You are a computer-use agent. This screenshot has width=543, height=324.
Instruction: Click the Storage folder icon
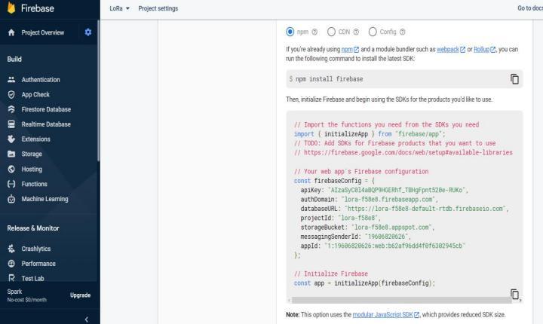(11, 154)
